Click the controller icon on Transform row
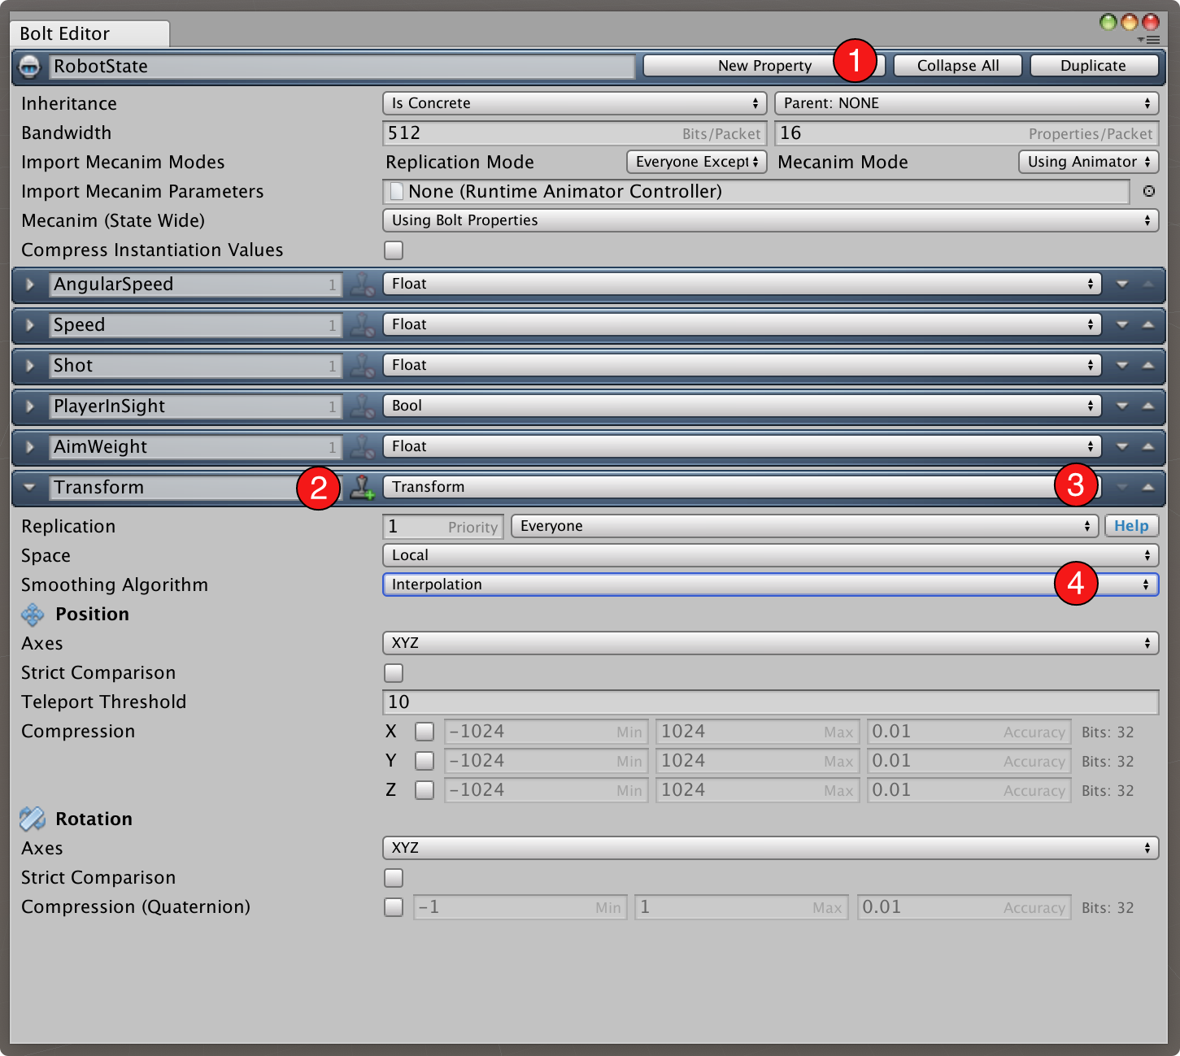The height and width of the screenshot is (1056, 1180). click(x=362, y=487)
